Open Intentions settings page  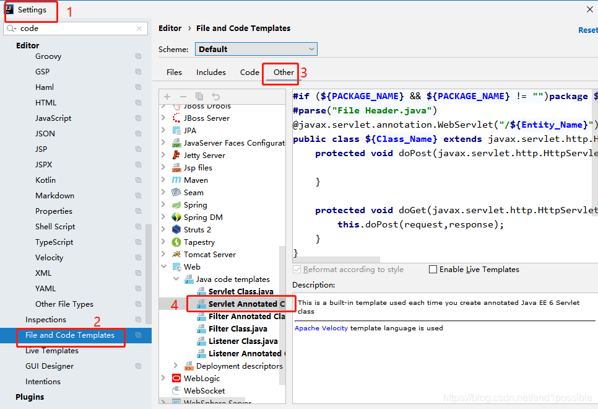click(x=43, y=382)
